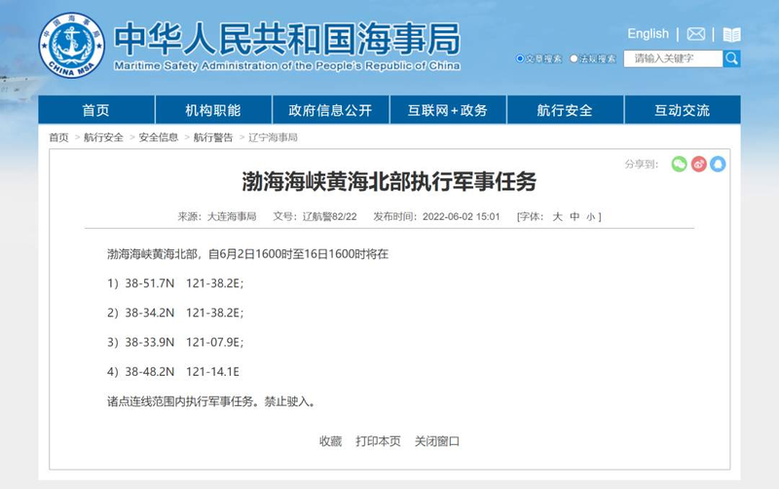Switch site language to English
Viewport: 779px width, 489px height.
(648, 34)
